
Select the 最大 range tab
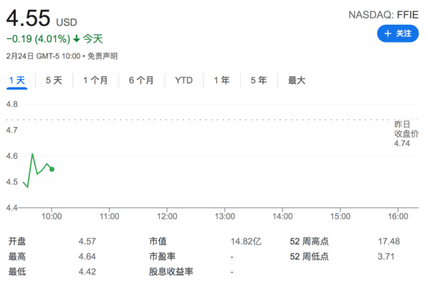coord(296,80)
